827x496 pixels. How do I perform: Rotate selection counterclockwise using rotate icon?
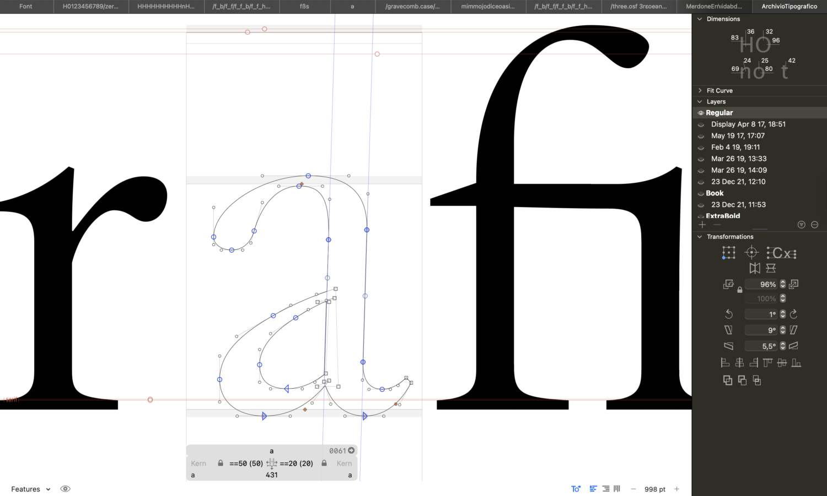728,314
